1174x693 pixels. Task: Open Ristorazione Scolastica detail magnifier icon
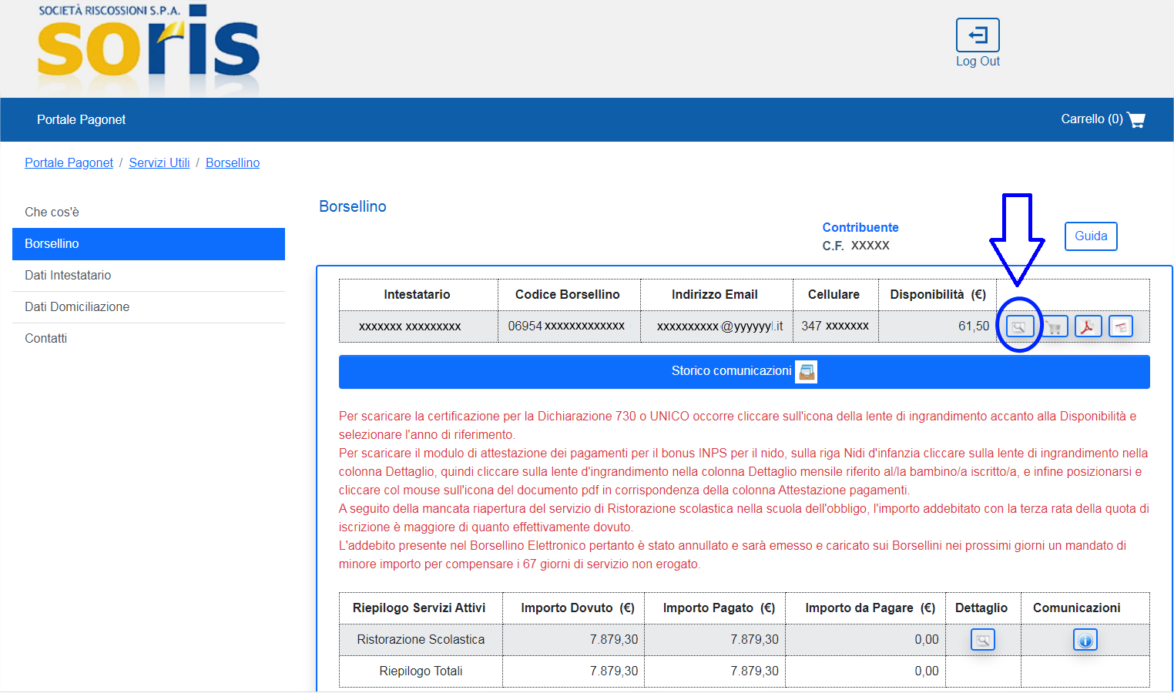coord(983,640)
